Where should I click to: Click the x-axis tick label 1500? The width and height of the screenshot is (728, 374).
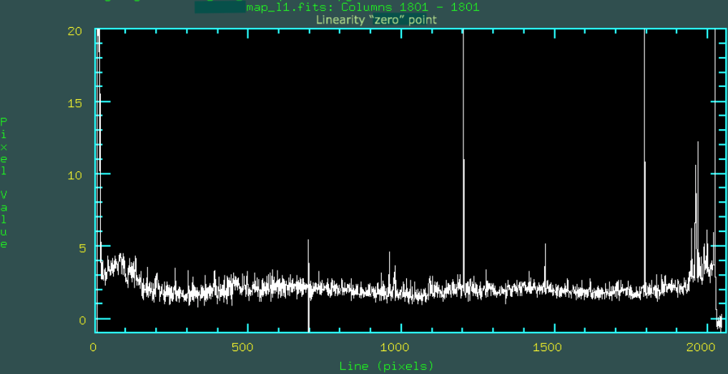[x=547, y=347]
